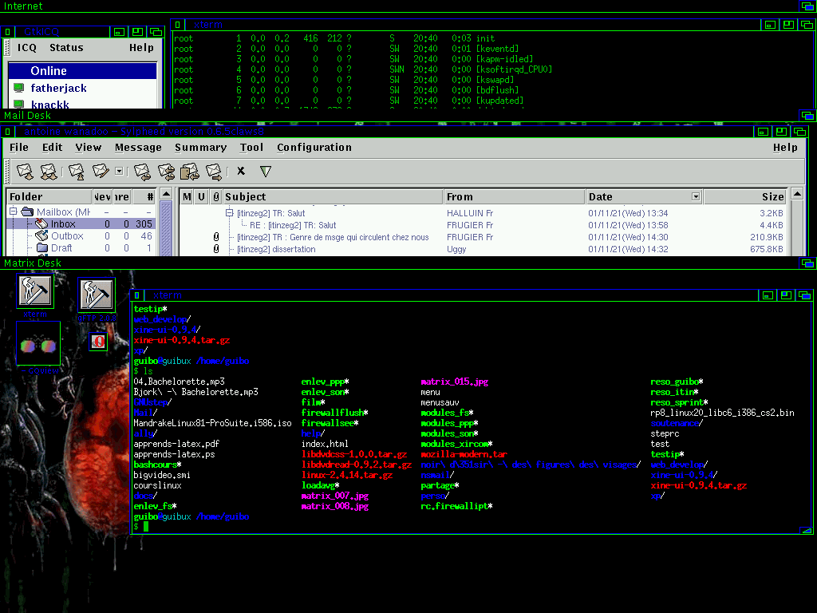
Task: Click the Compose new email pencil icon
Action: (x=101, y=171)
